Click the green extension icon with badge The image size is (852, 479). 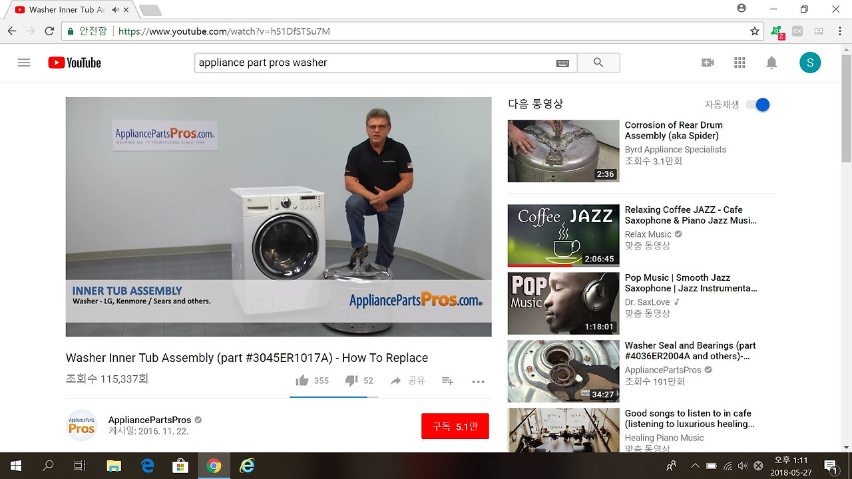point(776,32)
